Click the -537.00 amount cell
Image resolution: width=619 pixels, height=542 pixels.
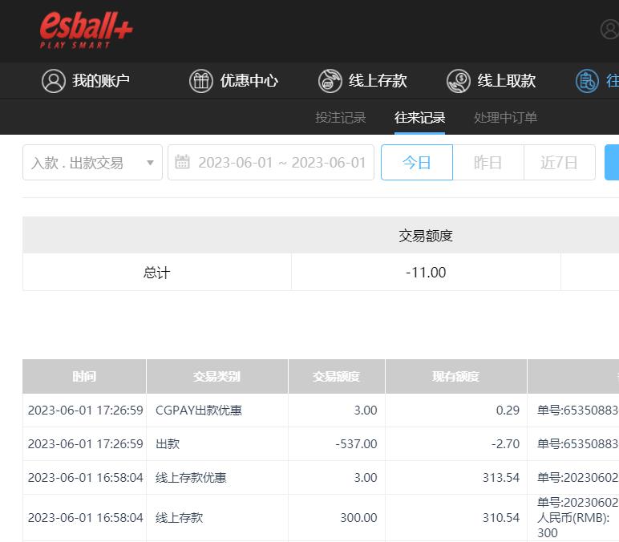[x=336, y=444]
